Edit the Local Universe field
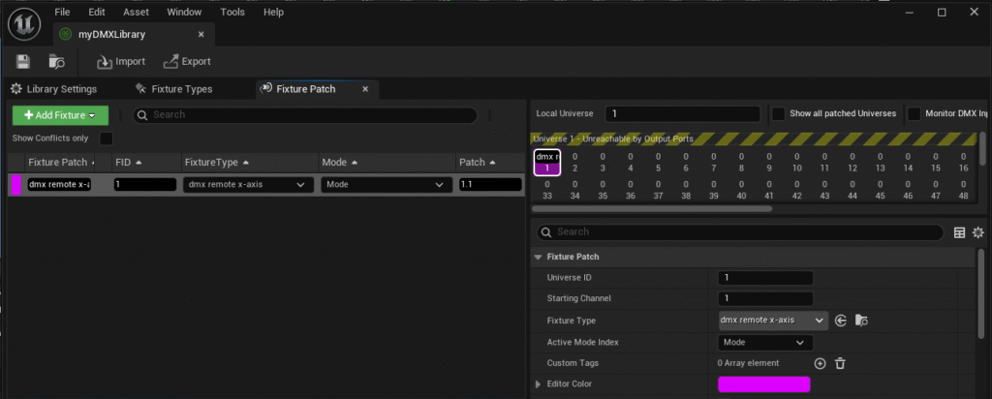This screenshot has width=992, height=399. (x=682, y=114)
